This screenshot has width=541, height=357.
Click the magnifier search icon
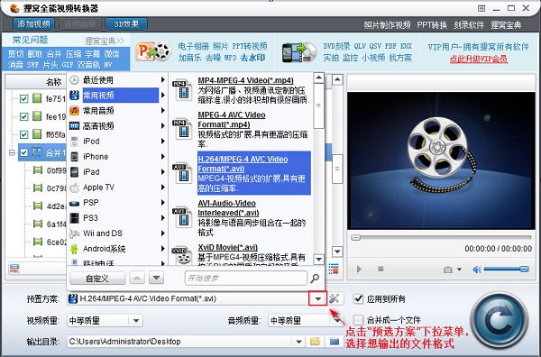pyautogui.click(x=315, y=278)
